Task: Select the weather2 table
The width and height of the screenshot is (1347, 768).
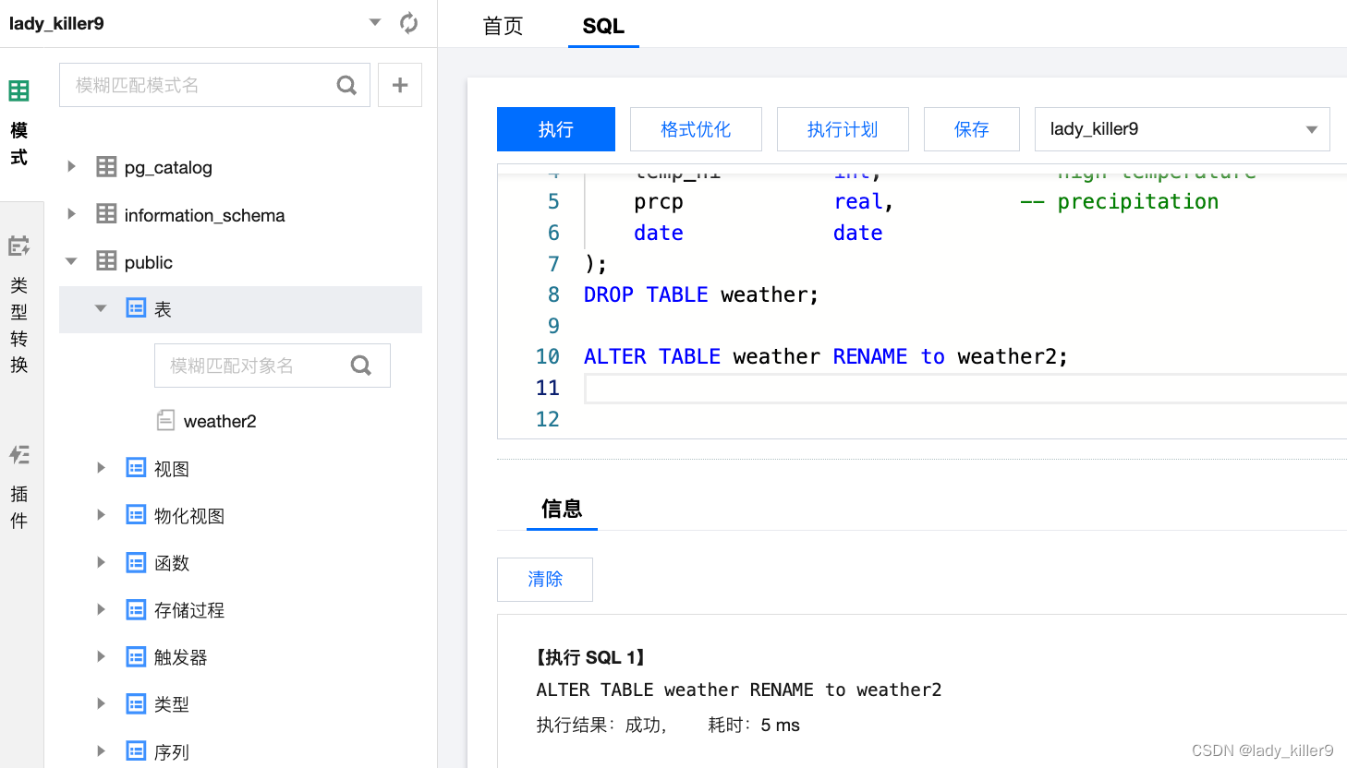Action: point(220,422)
